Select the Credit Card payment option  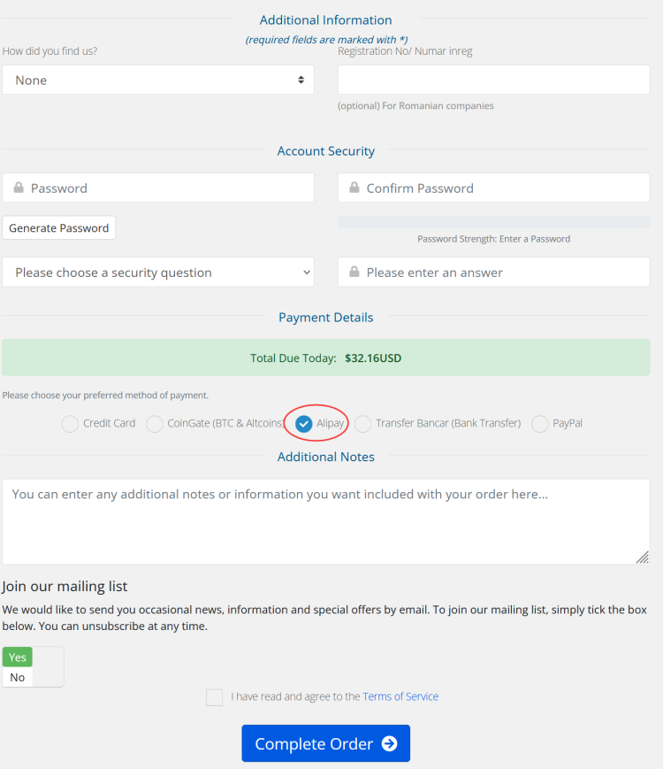[x=70, y=424]
